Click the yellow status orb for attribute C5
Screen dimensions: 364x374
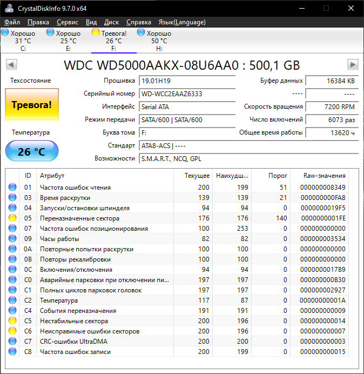(12, 321)
